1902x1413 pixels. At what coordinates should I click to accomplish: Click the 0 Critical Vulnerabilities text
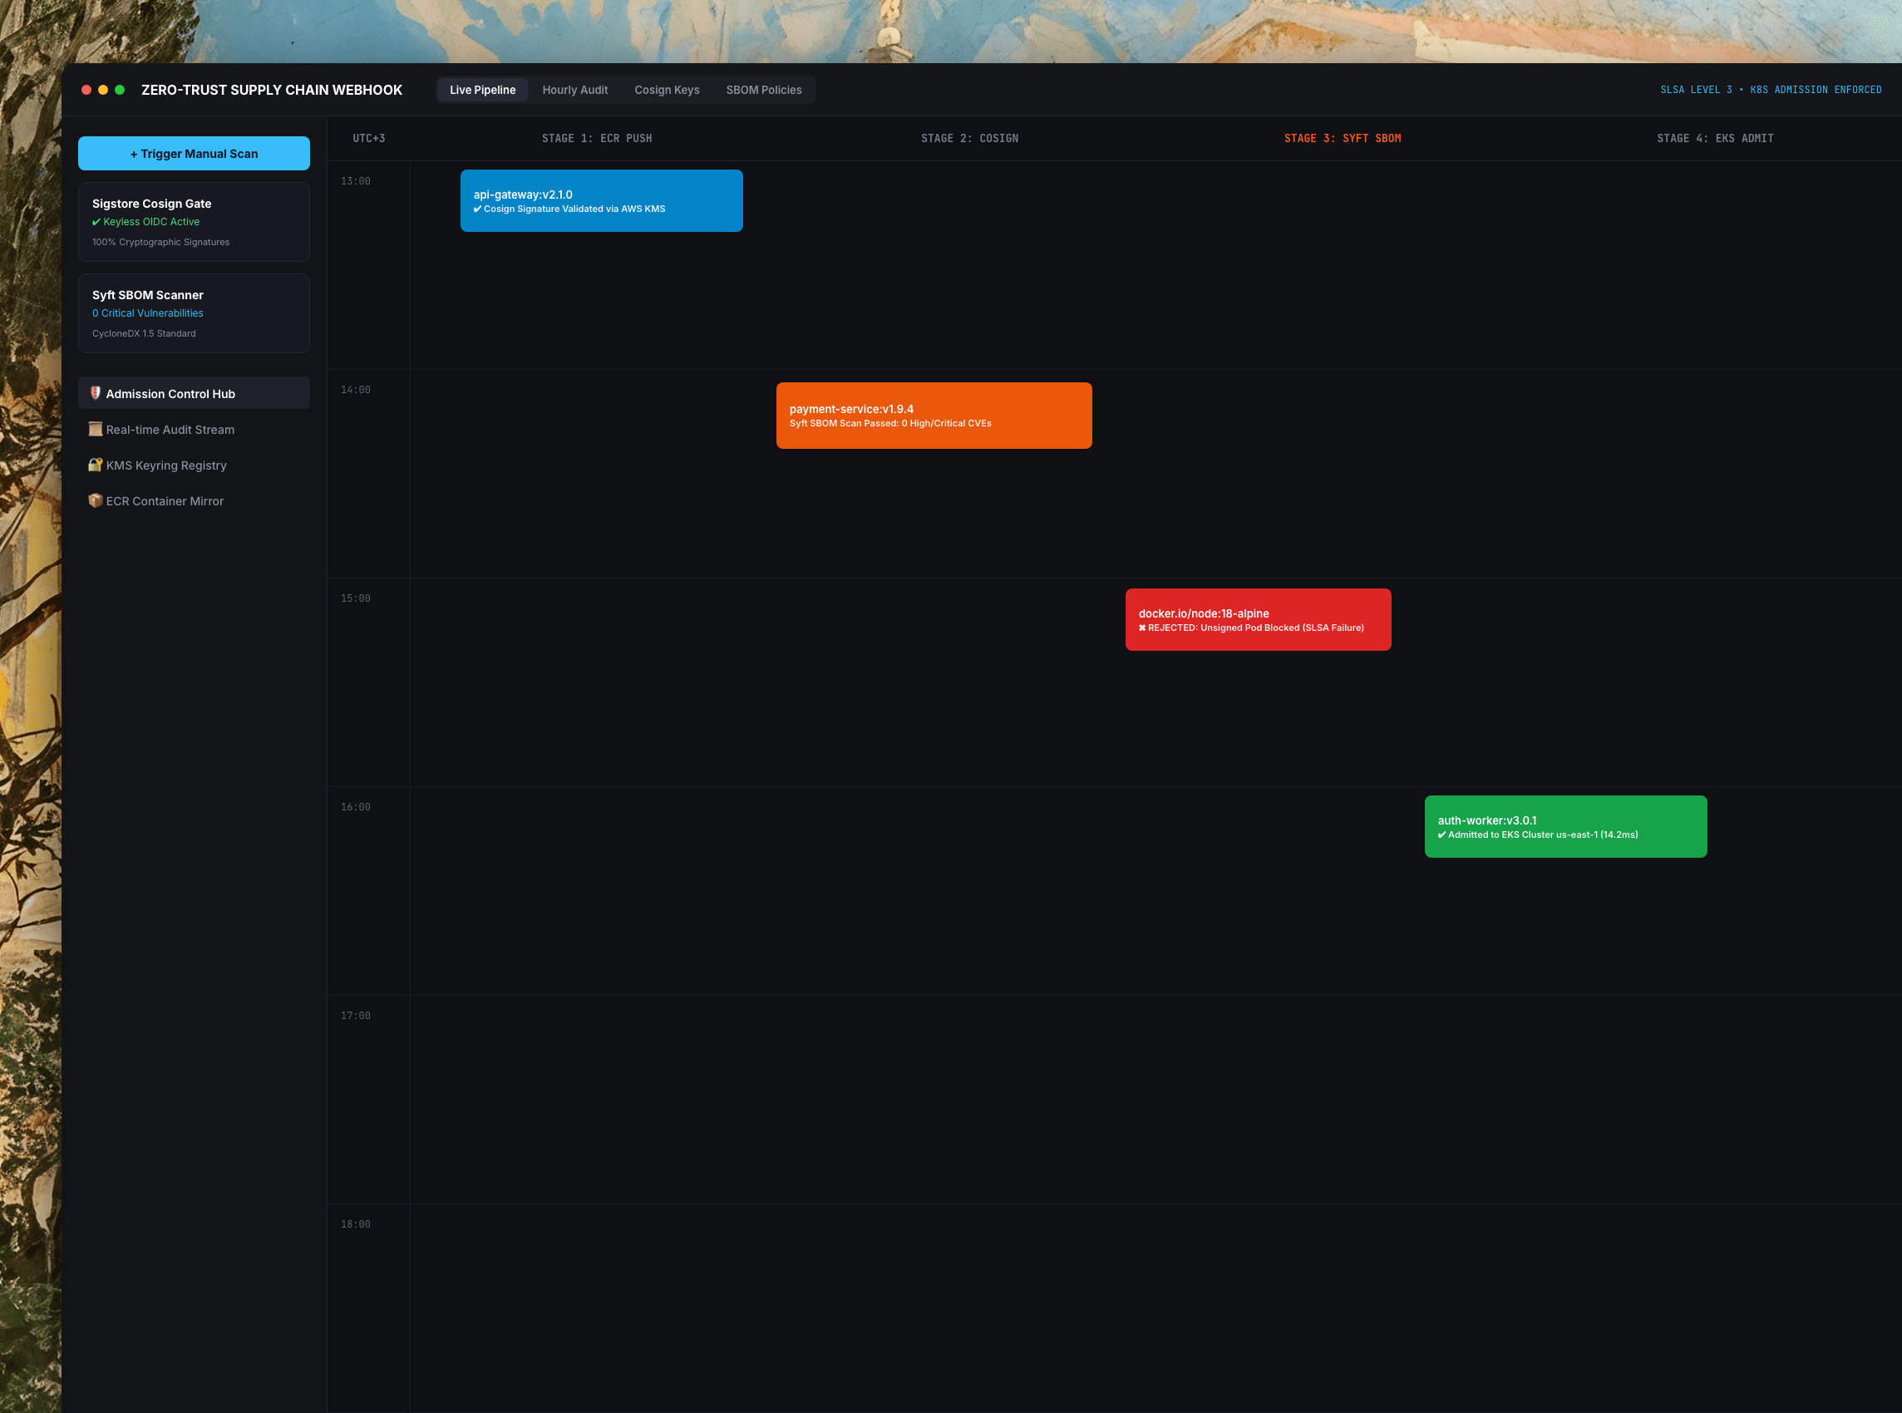pos(148,314)
